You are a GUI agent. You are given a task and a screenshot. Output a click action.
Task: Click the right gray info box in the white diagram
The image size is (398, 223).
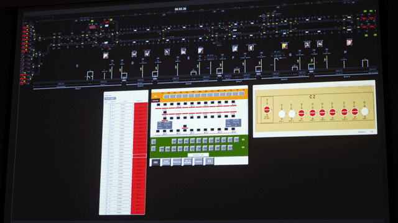point(233,123)
